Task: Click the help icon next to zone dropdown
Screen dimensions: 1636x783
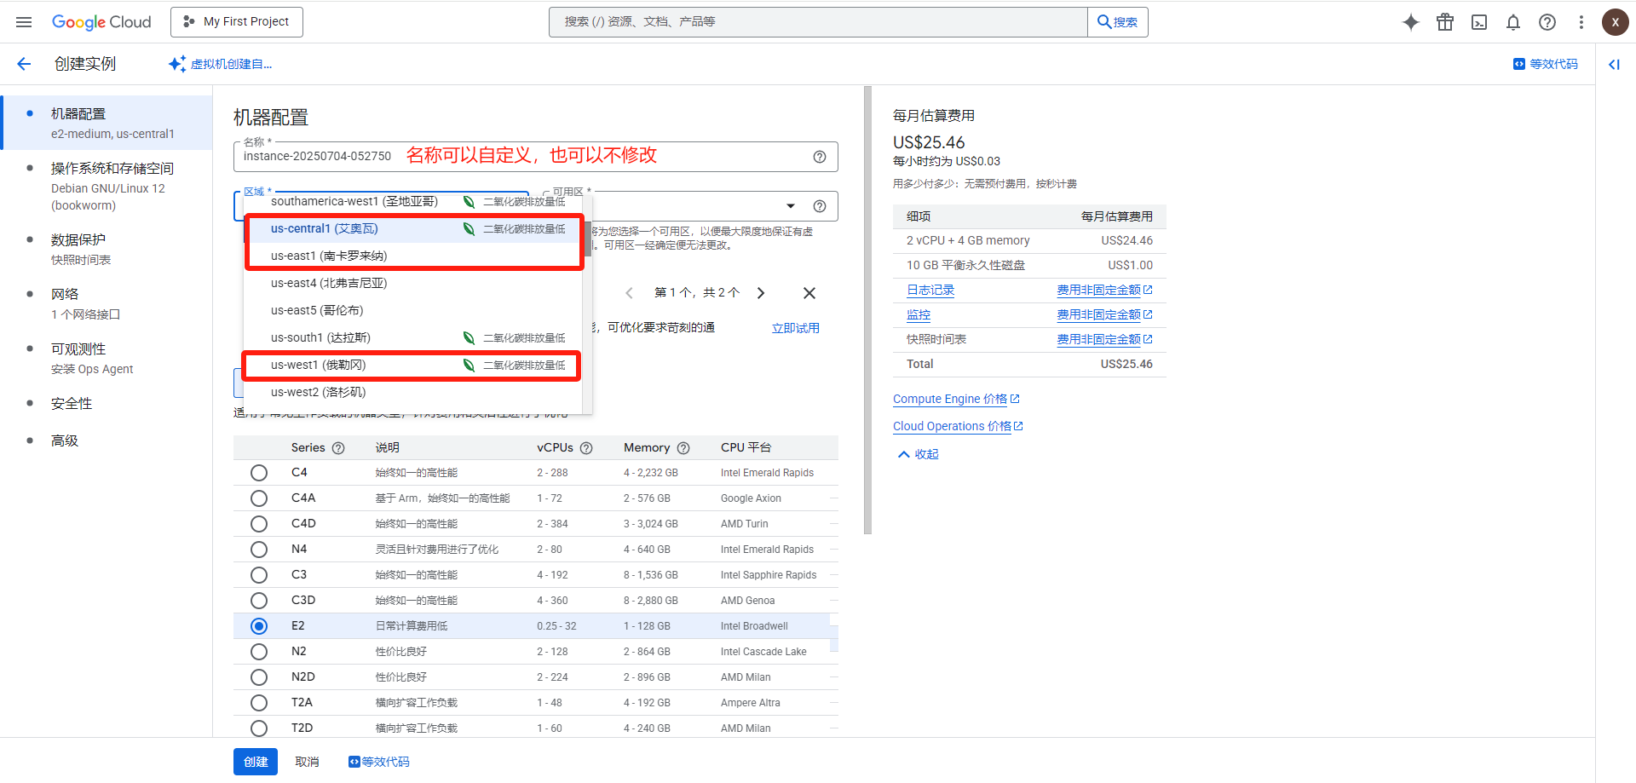Action: (x=820, y=206)
